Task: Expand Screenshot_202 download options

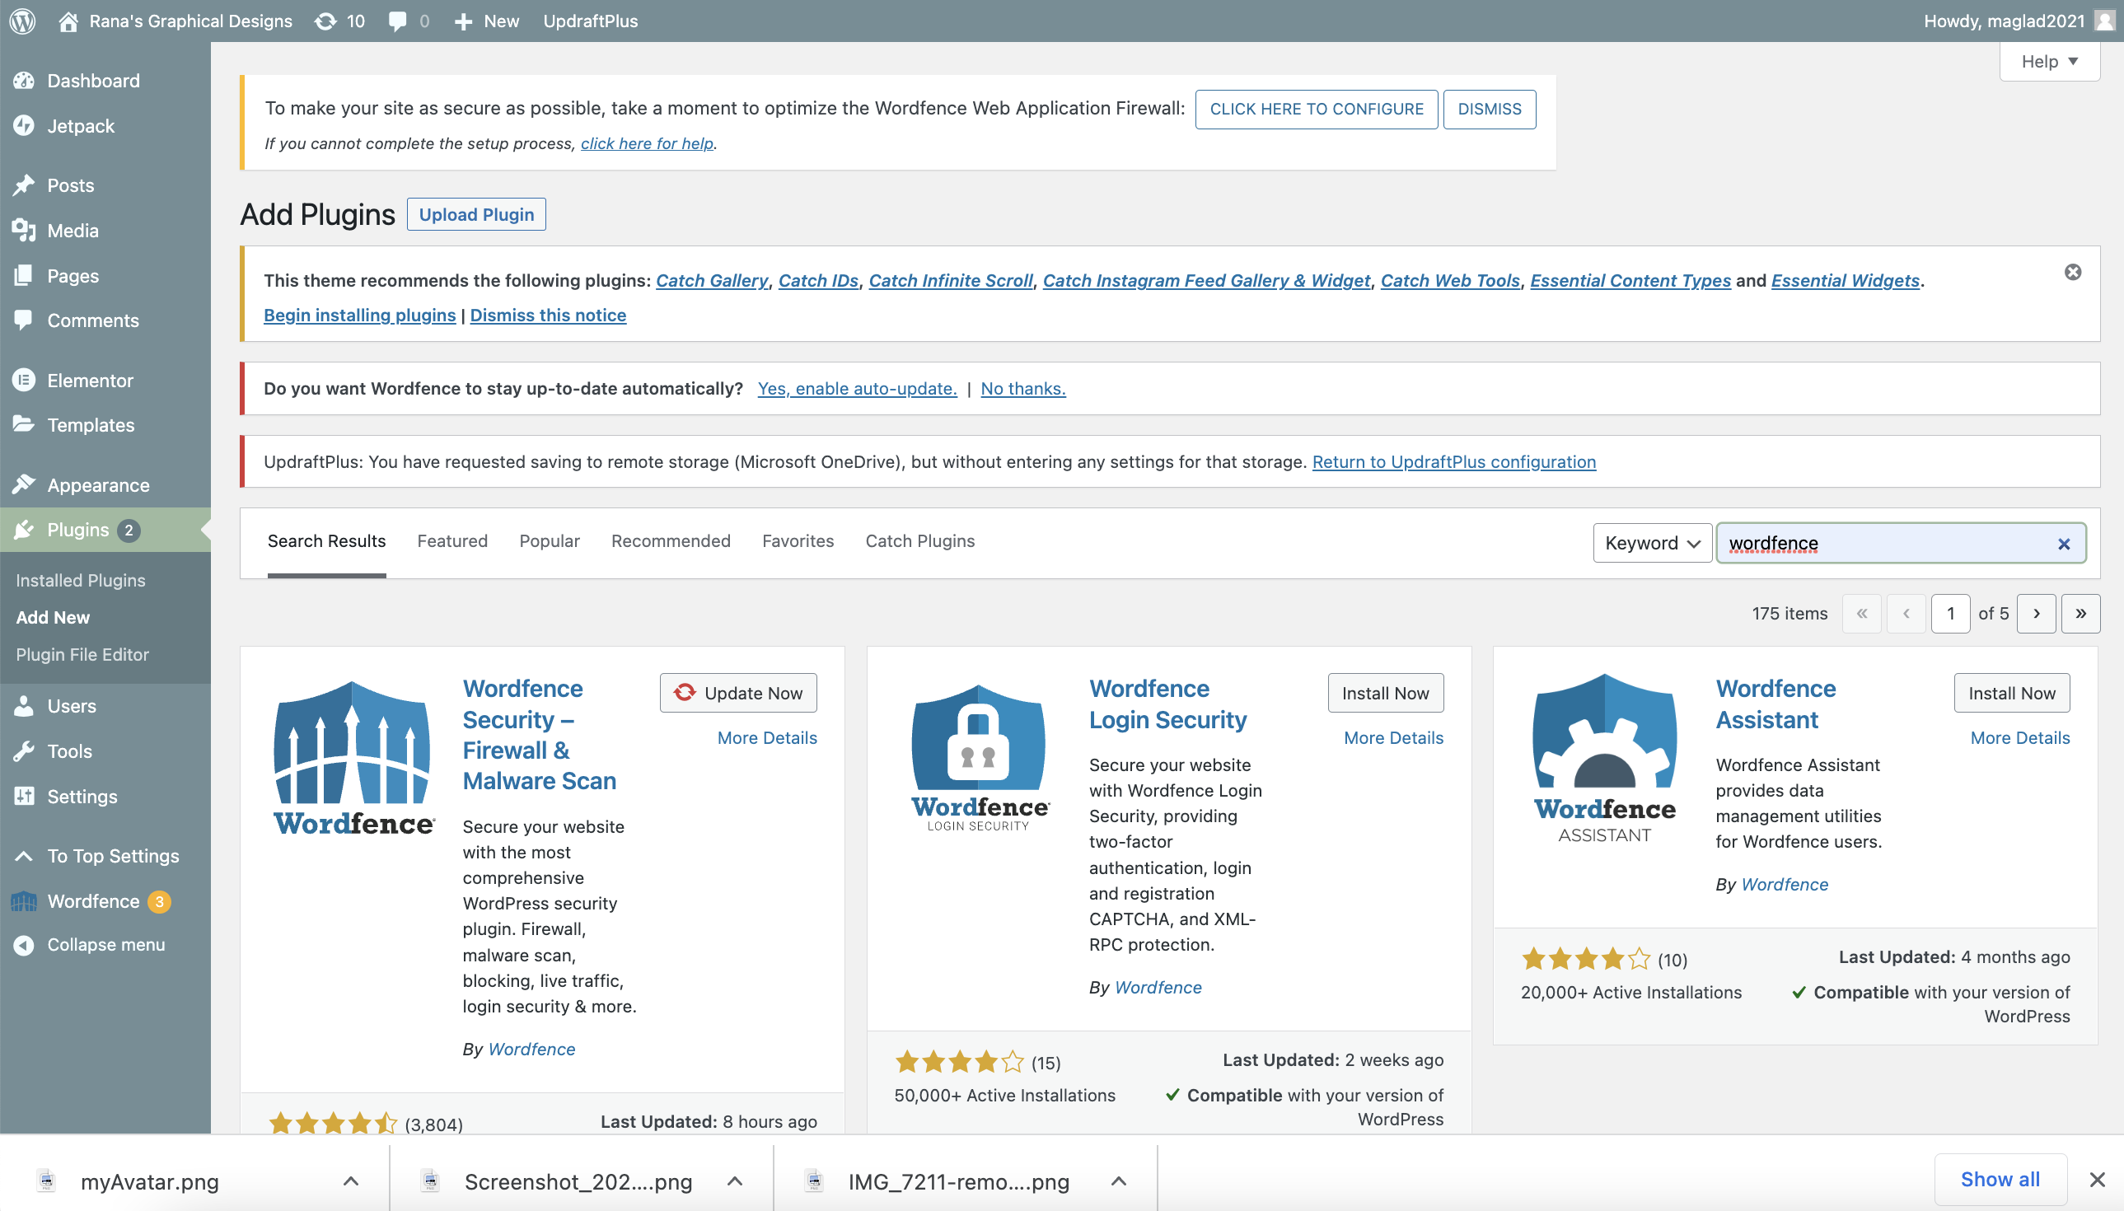Action: pos(734,1181)
